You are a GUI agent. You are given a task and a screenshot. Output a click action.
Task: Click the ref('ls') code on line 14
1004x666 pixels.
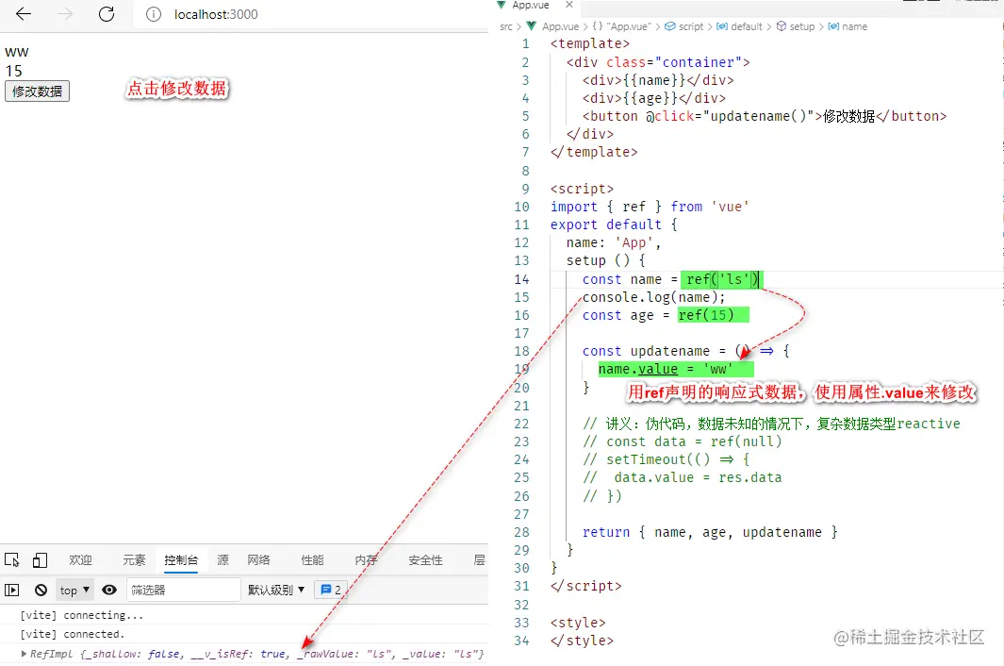pos(721,279)
